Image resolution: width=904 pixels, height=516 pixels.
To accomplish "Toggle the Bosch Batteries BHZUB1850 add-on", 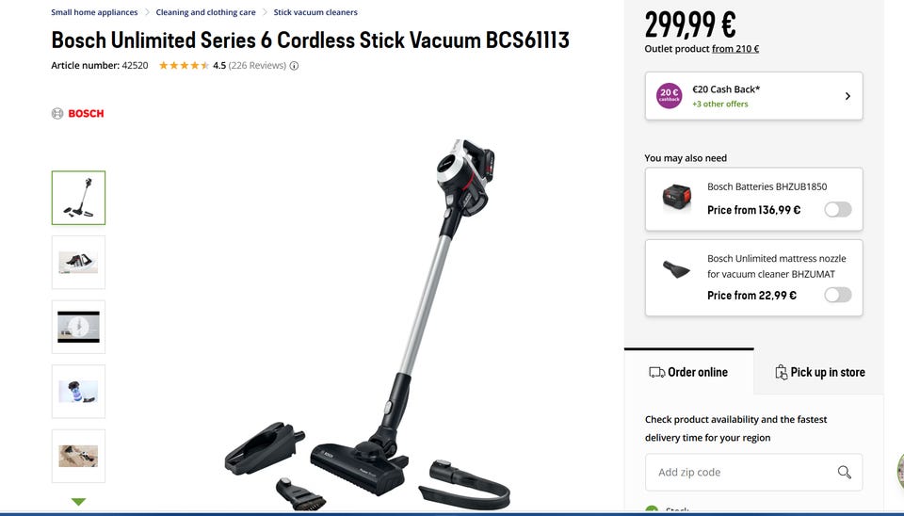I will [838, 210].
